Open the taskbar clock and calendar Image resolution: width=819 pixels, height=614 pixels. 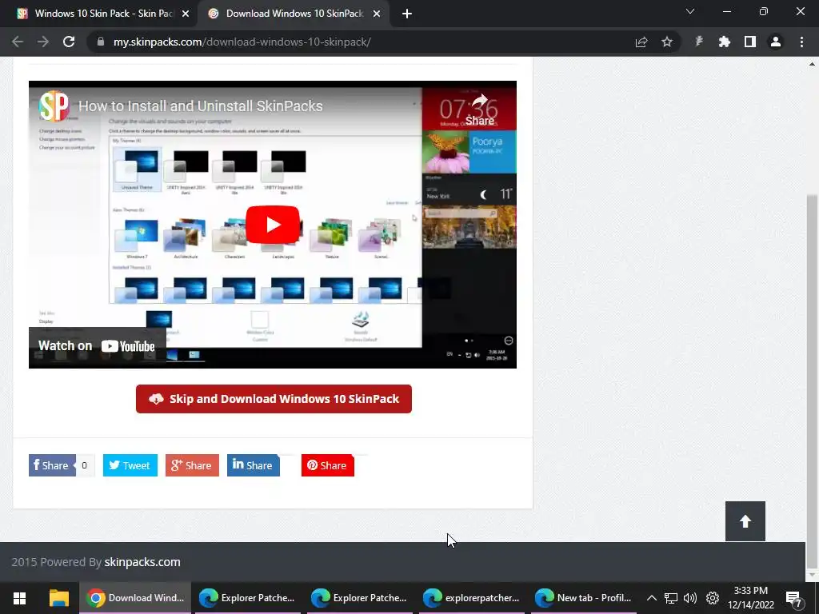click(x=750, y=598)
